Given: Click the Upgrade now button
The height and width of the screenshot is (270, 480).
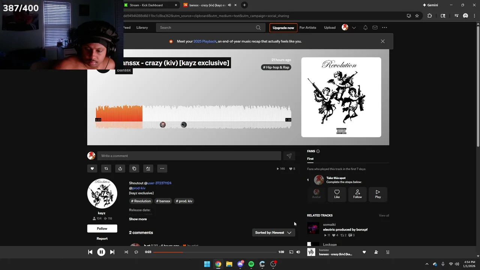Looking at the screenshot, I should point(283,28).
